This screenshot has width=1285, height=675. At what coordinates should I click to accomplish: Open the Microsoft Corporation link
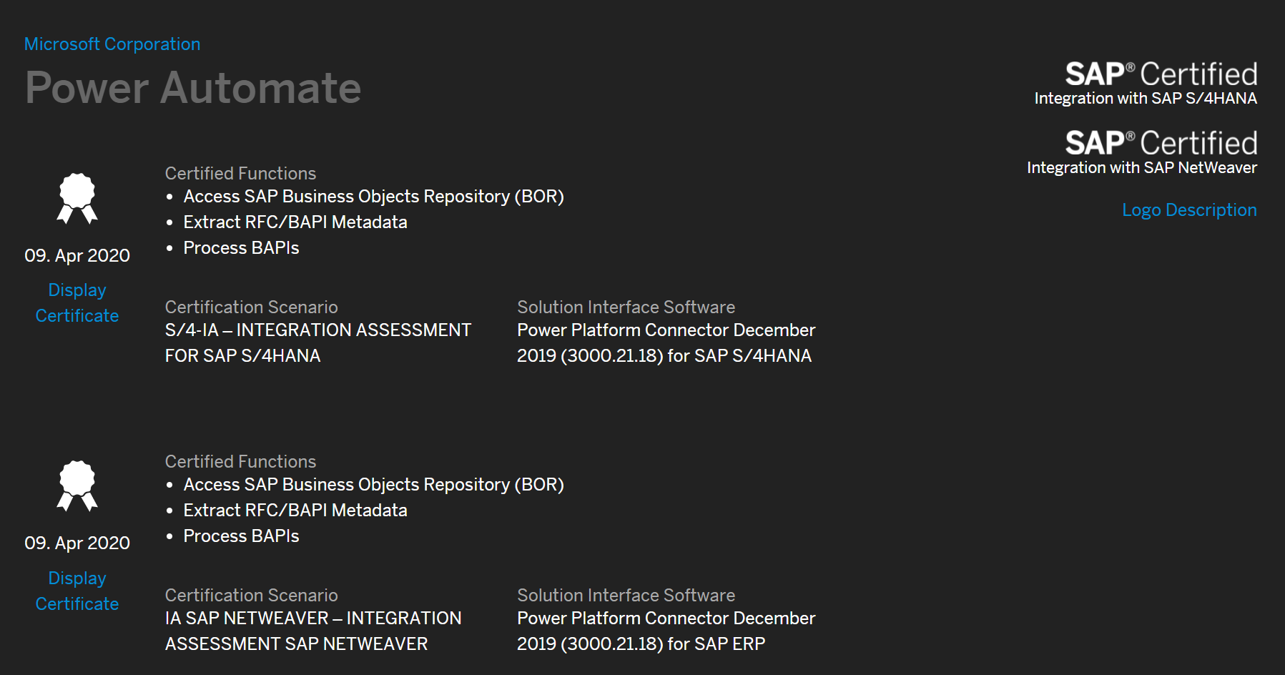pos(112,44)
